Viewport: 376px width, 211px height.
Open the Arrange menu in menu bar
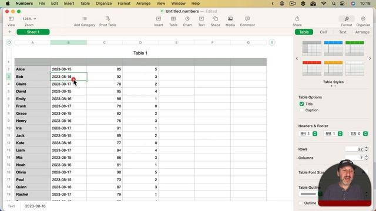(143, 4)
